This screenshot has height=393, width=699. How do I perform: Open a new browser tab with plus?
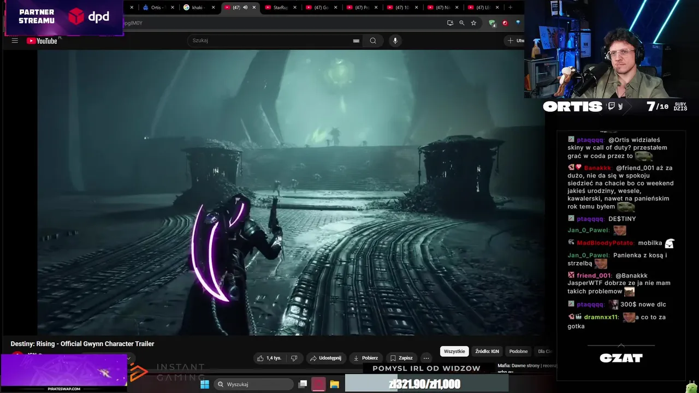[x=511, y=8]
